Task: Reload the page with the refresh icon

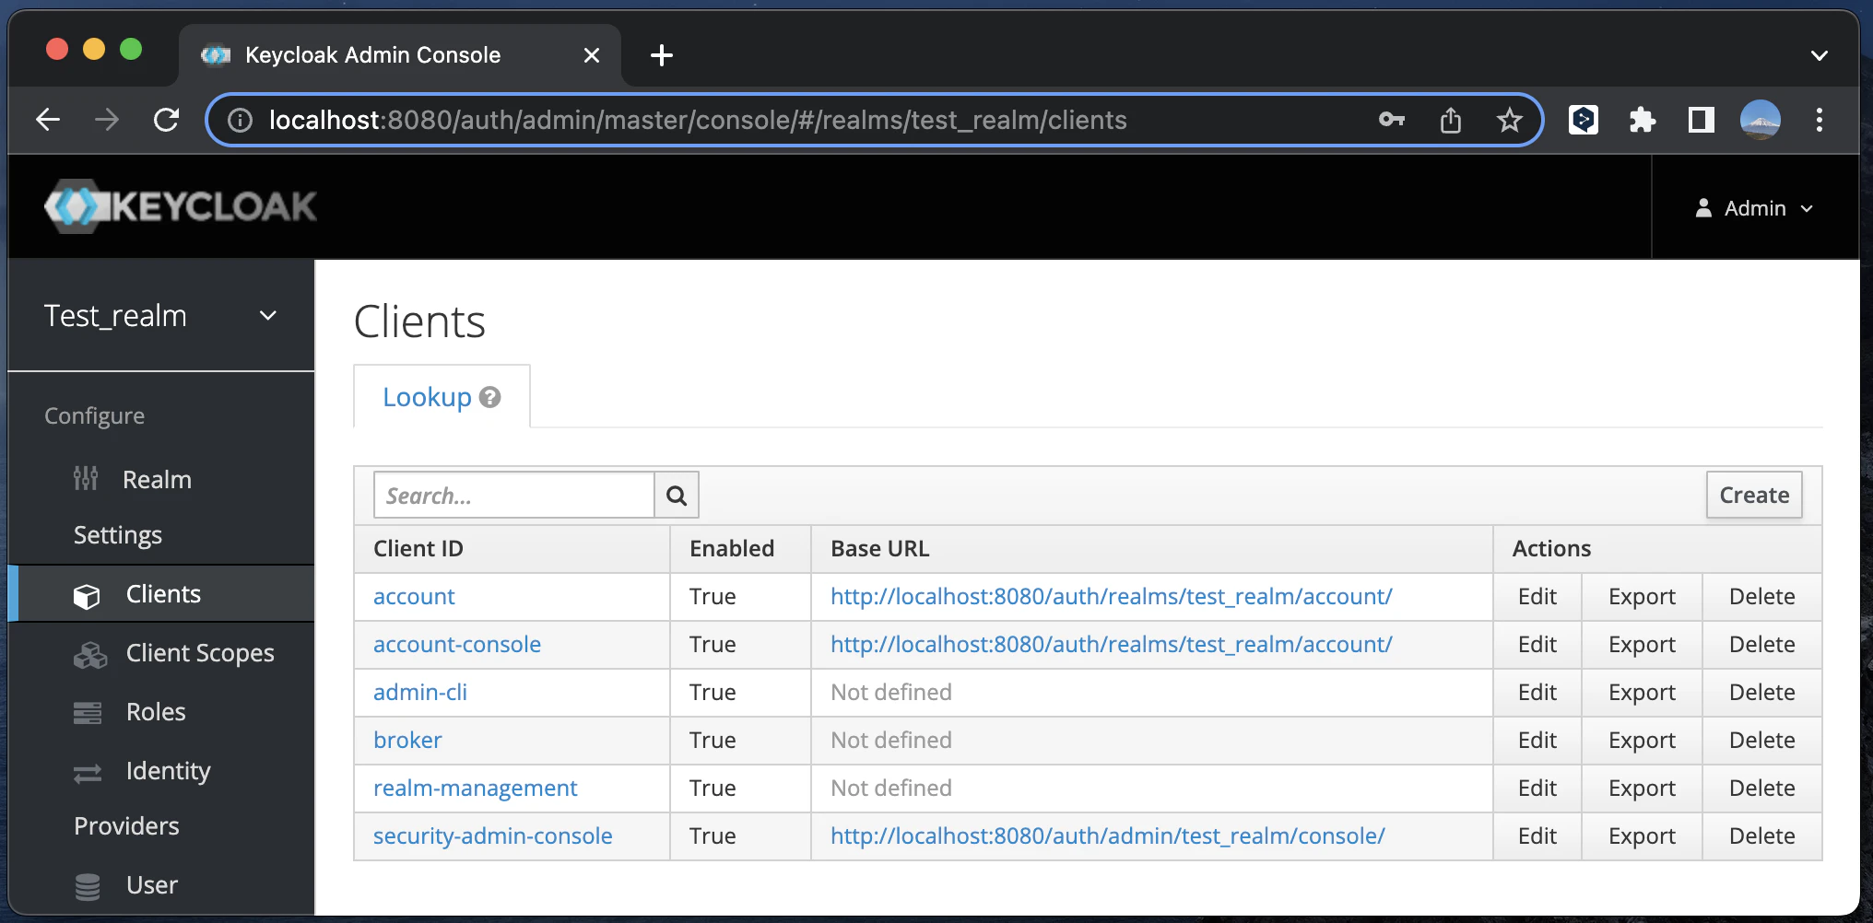Action: point(166,120)
